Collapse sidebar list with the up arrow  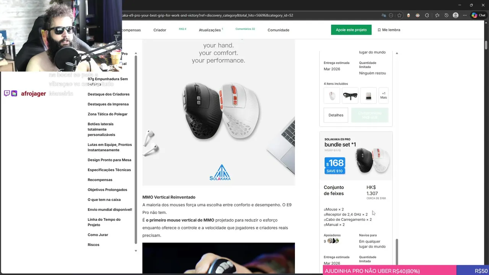coord(136,53)
